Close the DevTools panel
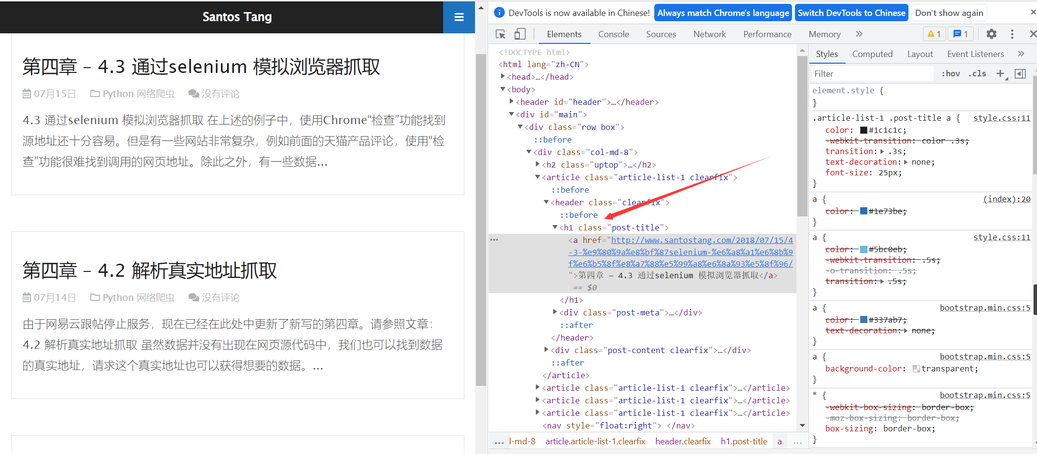Viewport: 1037px width, 454px height. tap(1033, 34)
